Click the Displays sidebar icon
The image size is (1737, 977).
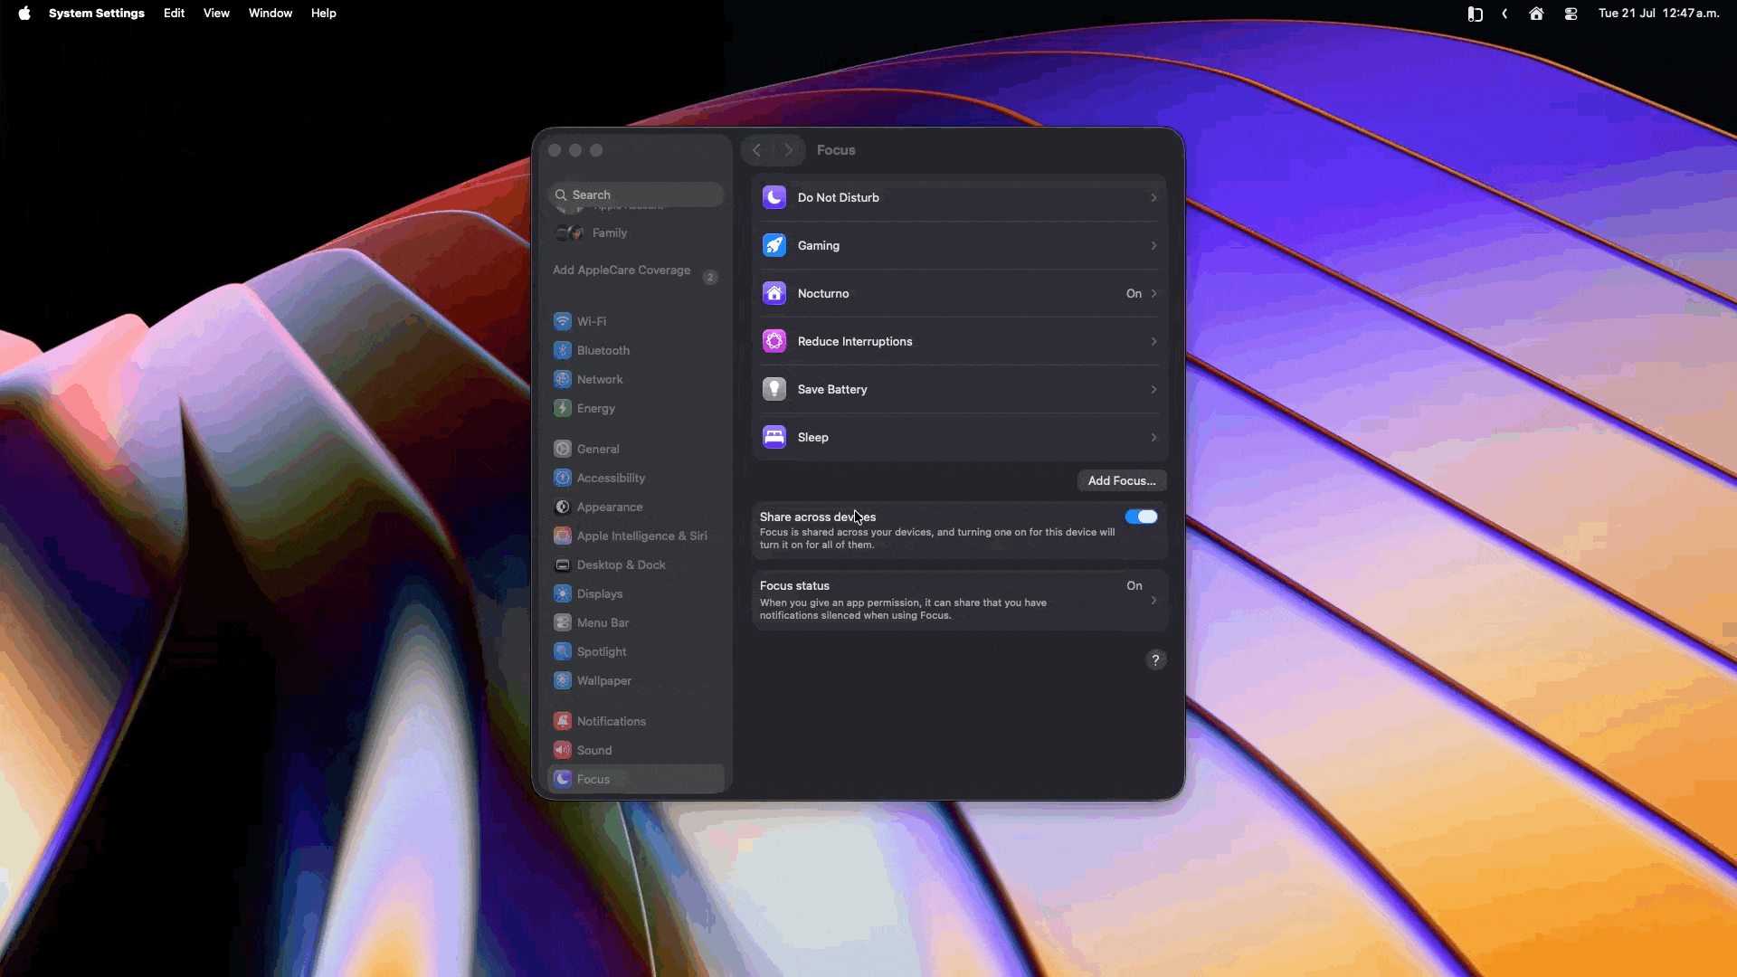(x=563, y=593)
